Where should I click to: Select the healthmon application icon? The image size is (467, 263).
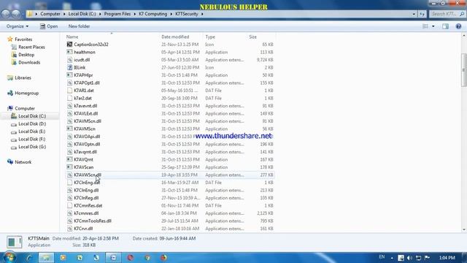coord(69,52)
